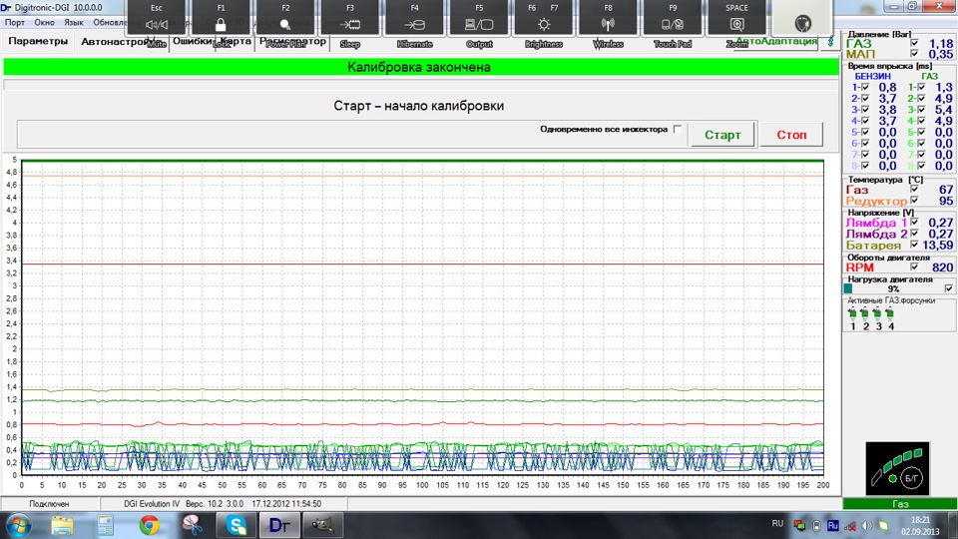The height and width of the screenshot is (539, 958).
Task: Open the Snipping Tool scissors icon
Action: point(193,526)
